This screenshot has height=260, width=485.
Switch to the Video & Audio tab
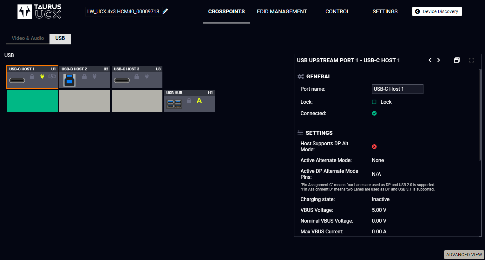tap(28, 38)
